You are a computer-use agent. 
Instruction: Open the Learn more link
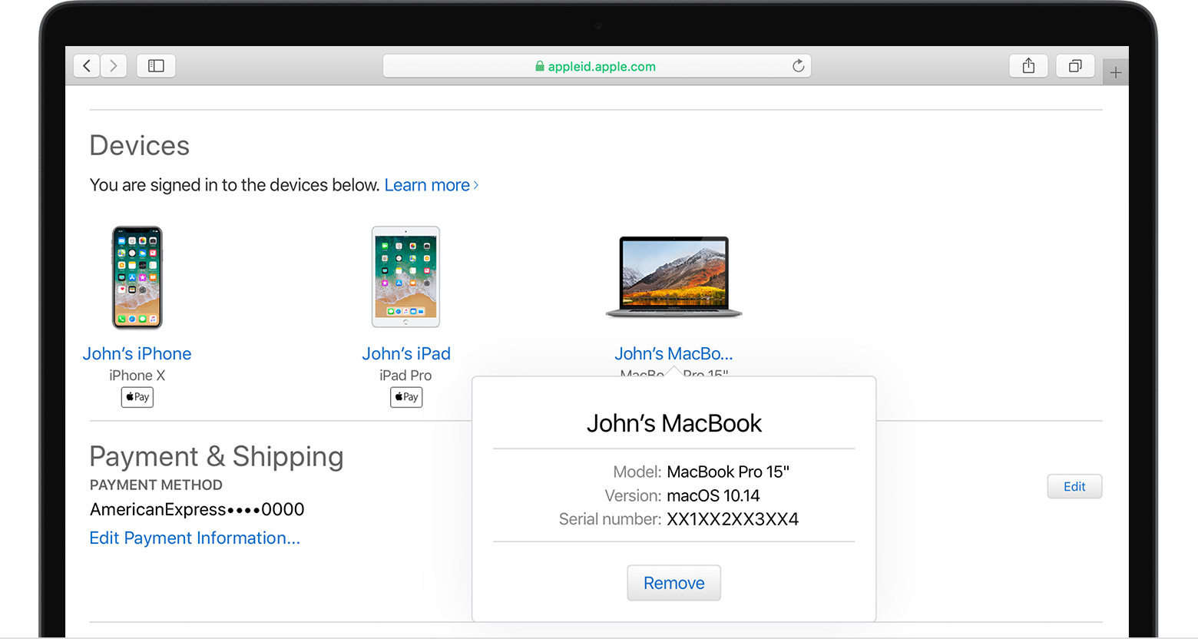(431, 185)
